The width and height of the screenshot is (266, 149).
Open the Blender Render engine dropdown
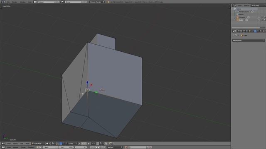tap(97, 2)
